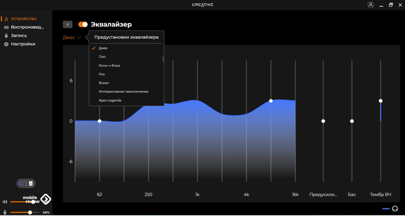Click the Бас slider knob
The height and width of the screenshot is (216, 405).
click(x=352, y=121)
